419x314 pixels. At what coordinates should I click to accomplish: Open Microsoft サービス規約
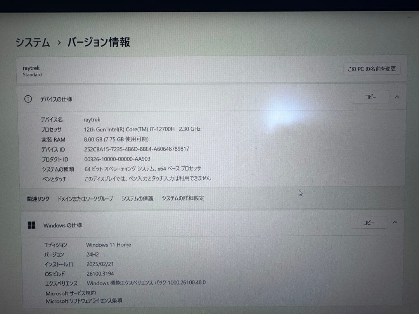[x=70, y=293]
